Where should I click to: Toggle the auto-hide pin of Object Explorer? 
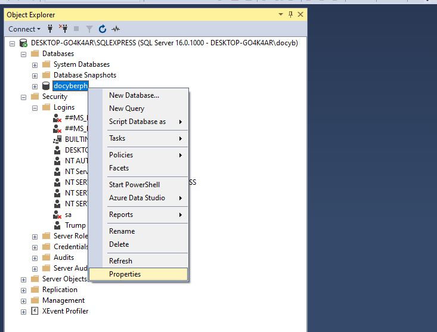[290, 14]
